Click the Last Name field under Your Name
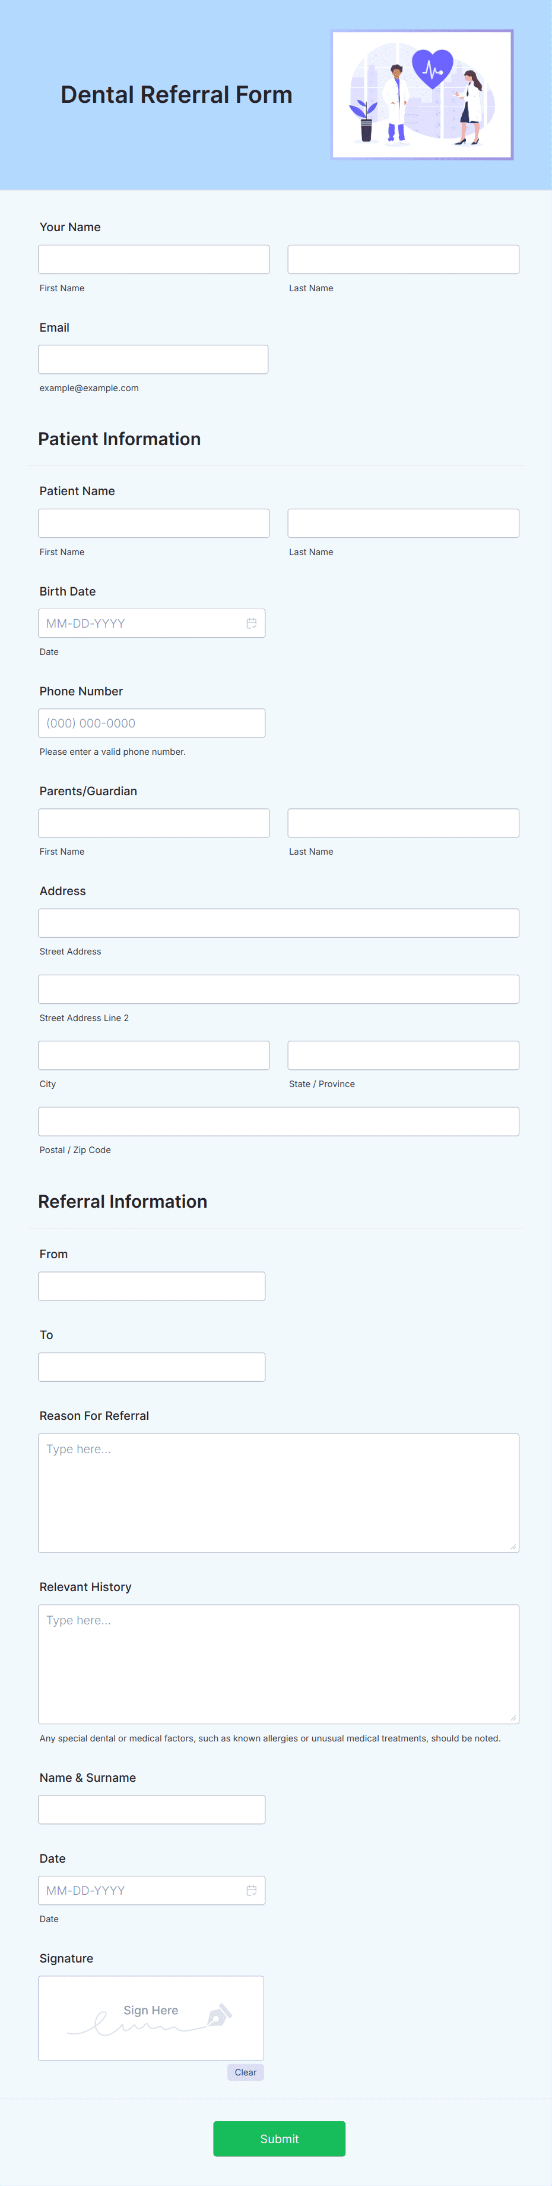 click(x=403, y=259)
